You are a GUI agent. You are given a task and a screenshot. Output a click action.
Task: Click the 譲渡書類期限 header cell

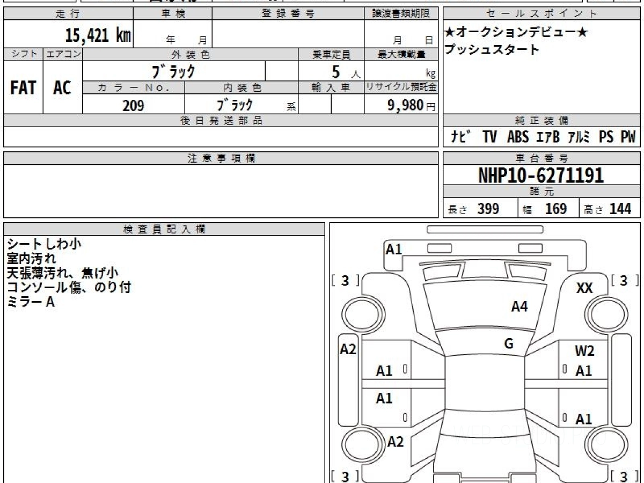point(401,13)
